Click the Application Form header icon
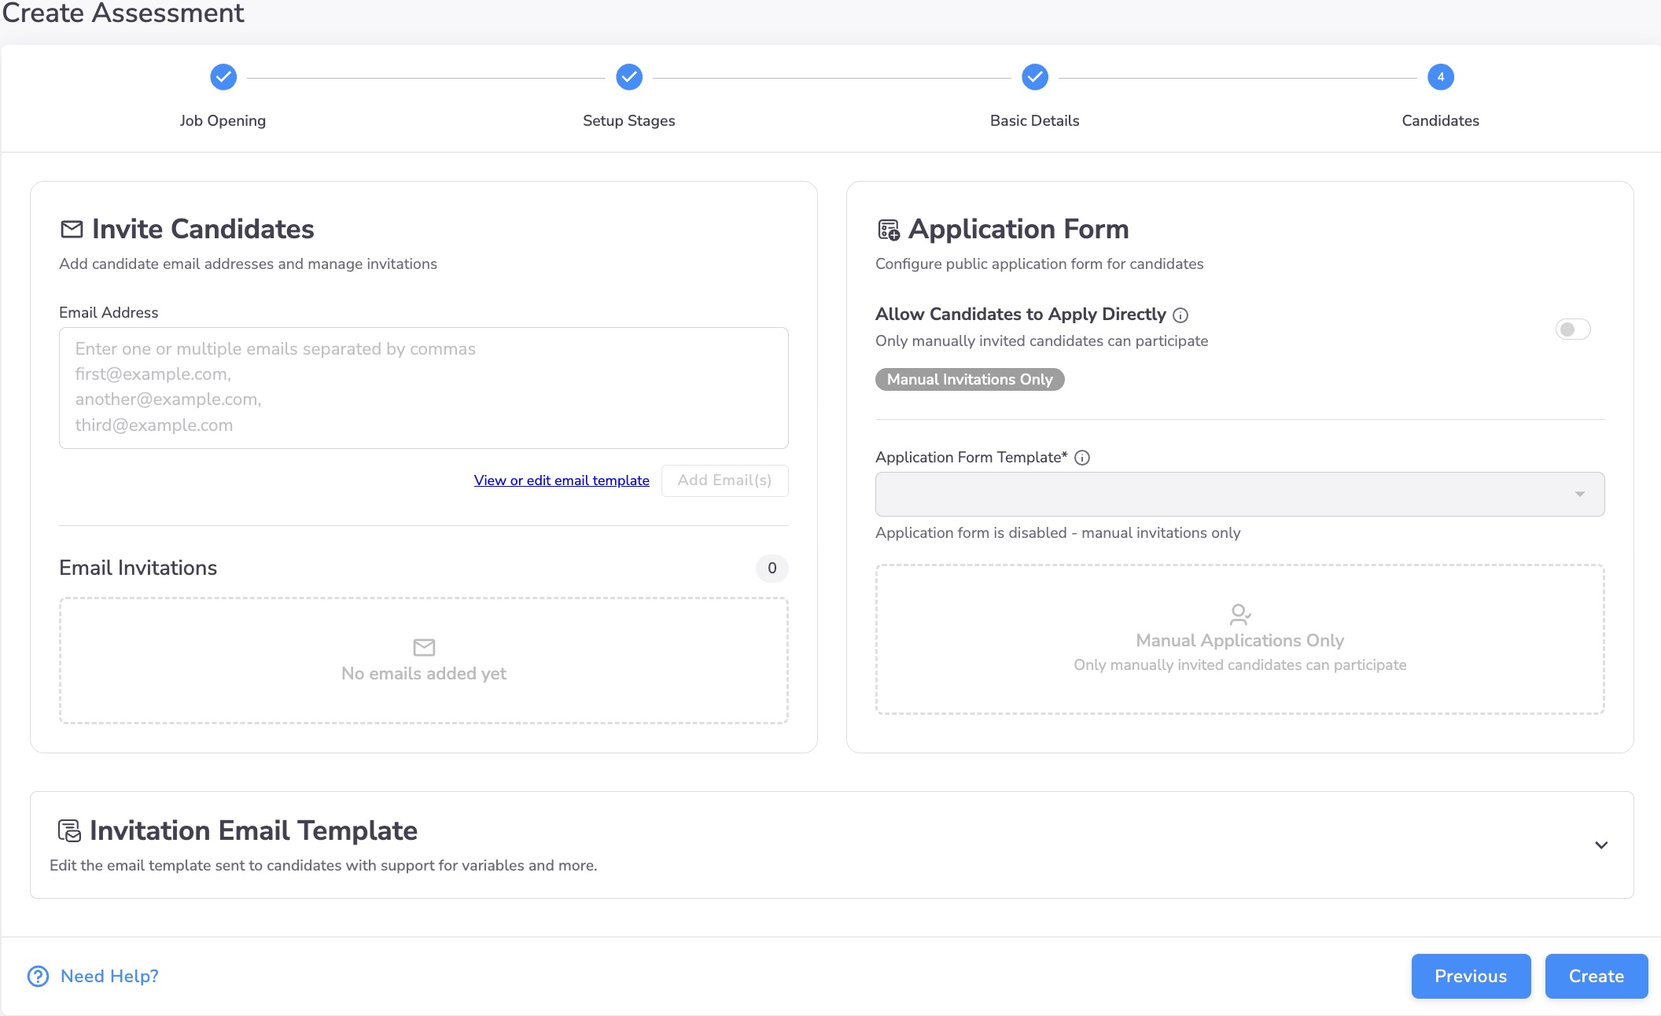Image resolution: width=1661 pixels, height=1016 pixels. (x=888, y=230)
